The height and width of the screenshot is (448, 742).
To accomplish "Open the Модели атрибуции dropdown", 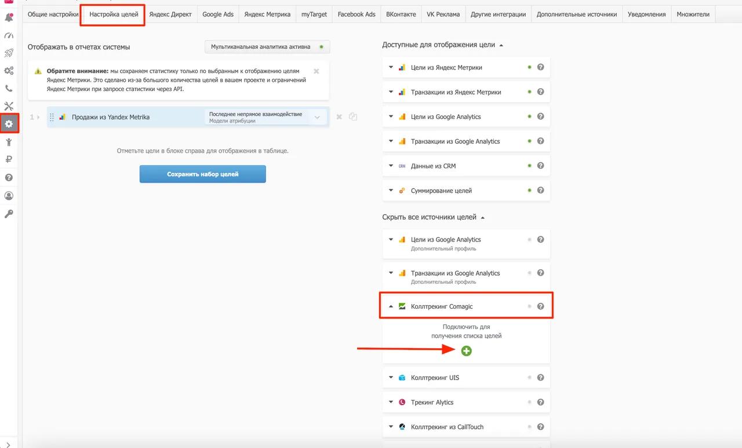I will point(266,117).
